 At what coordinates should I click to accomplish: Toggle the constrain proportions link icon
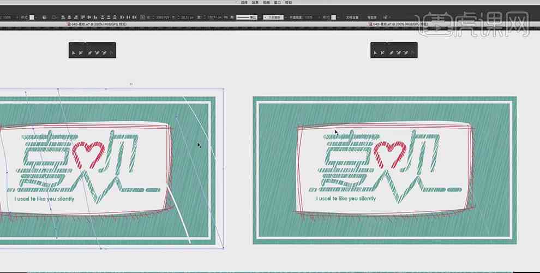226,17
